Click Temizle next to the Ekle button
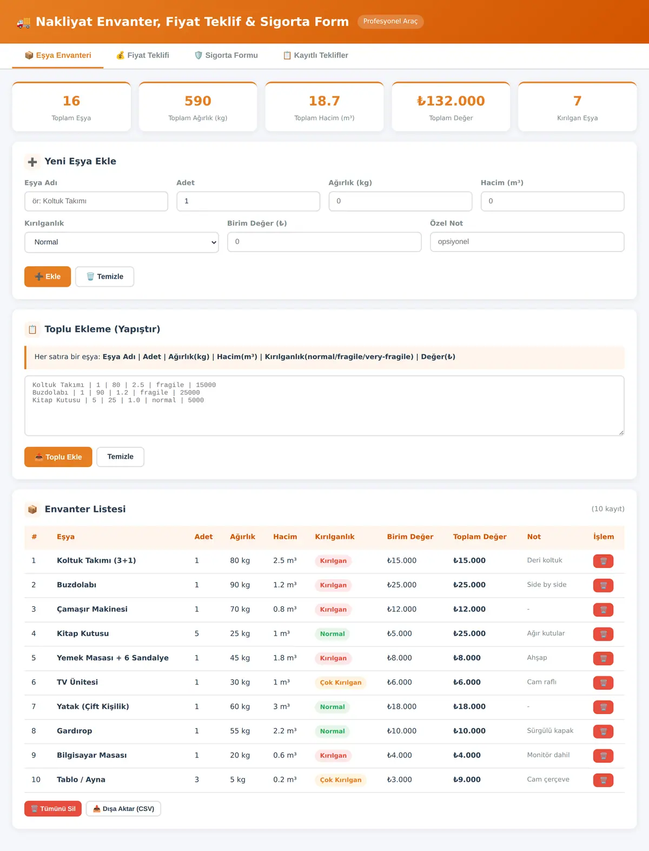Screen dimensions: 649x851 click(x=105, y=276)
